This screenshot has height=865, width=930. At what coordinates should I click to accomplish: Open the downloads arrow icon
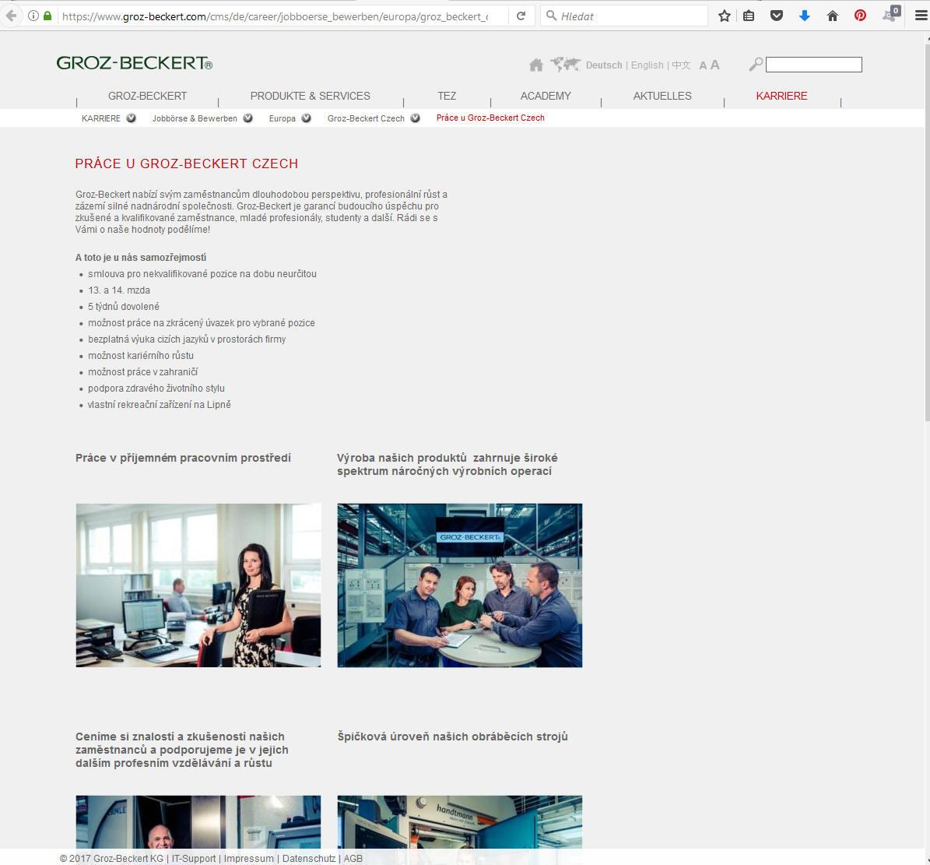804,16
